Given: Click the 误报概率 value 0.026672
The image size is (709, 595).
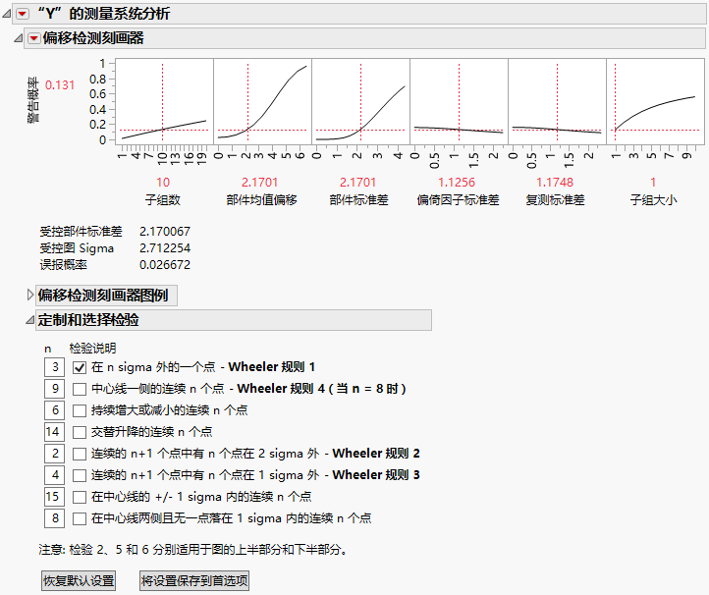Looking at the screenshot, I should [165, 265].
